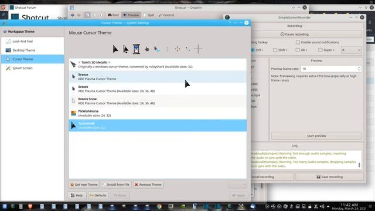The height and width of the screenshot is (211, 375).
Task: Select the hourglass wait cursor preview
Action: click(137, 49)
